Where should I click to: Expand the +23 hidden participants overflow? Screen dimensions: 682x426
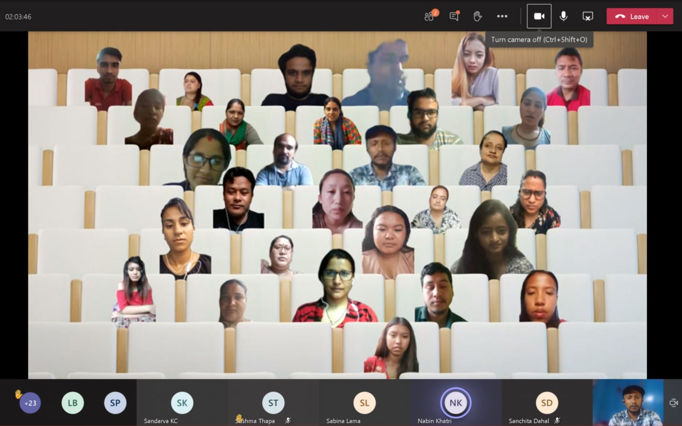pos(29,403)
